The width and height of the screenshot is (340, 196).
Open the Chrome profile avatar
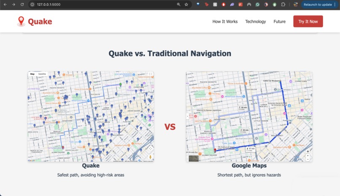[x=296, y=4]
